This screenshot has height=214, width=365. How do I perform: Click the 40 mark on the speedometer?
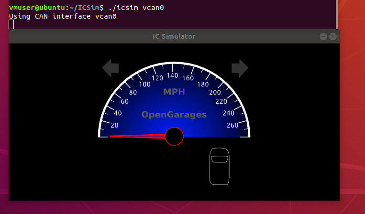click(x=118, y=113)
